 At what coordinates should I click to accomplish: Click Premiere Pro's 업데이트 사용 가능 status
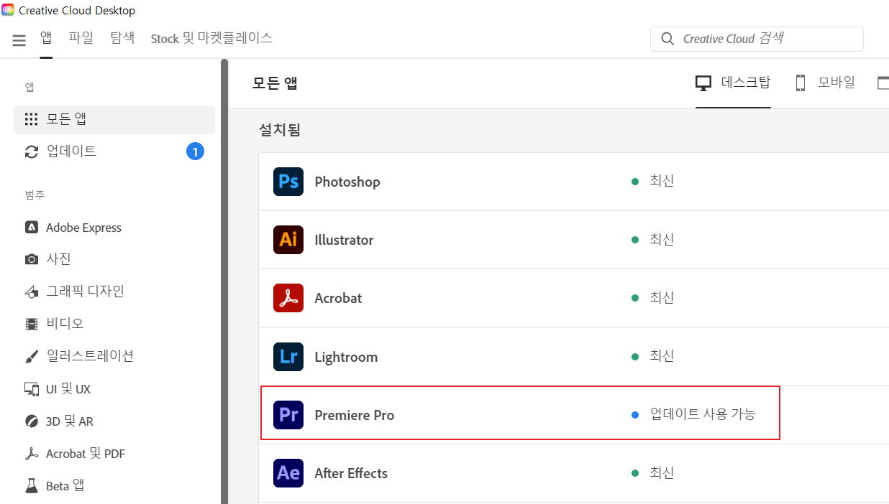703,414
